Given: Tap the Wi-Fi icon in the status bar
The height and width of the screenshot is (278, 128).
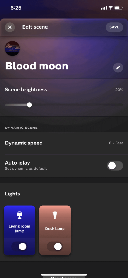Looking at the screenshot, I should click(x=111, y=8).
